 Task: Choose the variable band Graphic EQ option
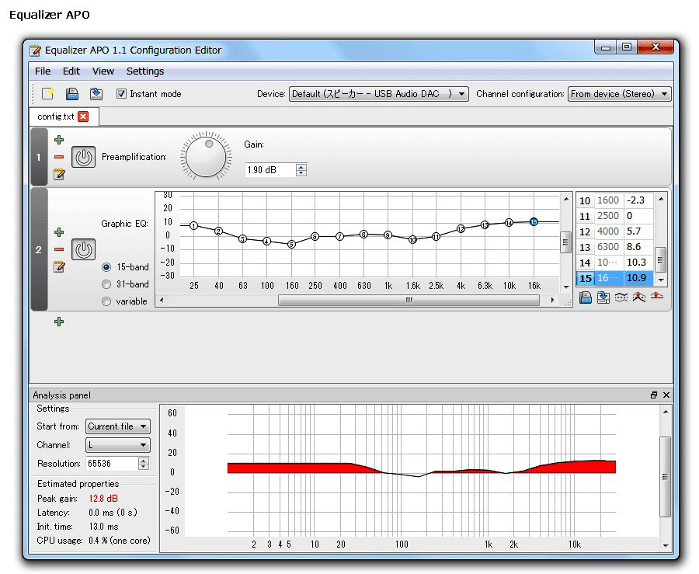tap(106, 301)
